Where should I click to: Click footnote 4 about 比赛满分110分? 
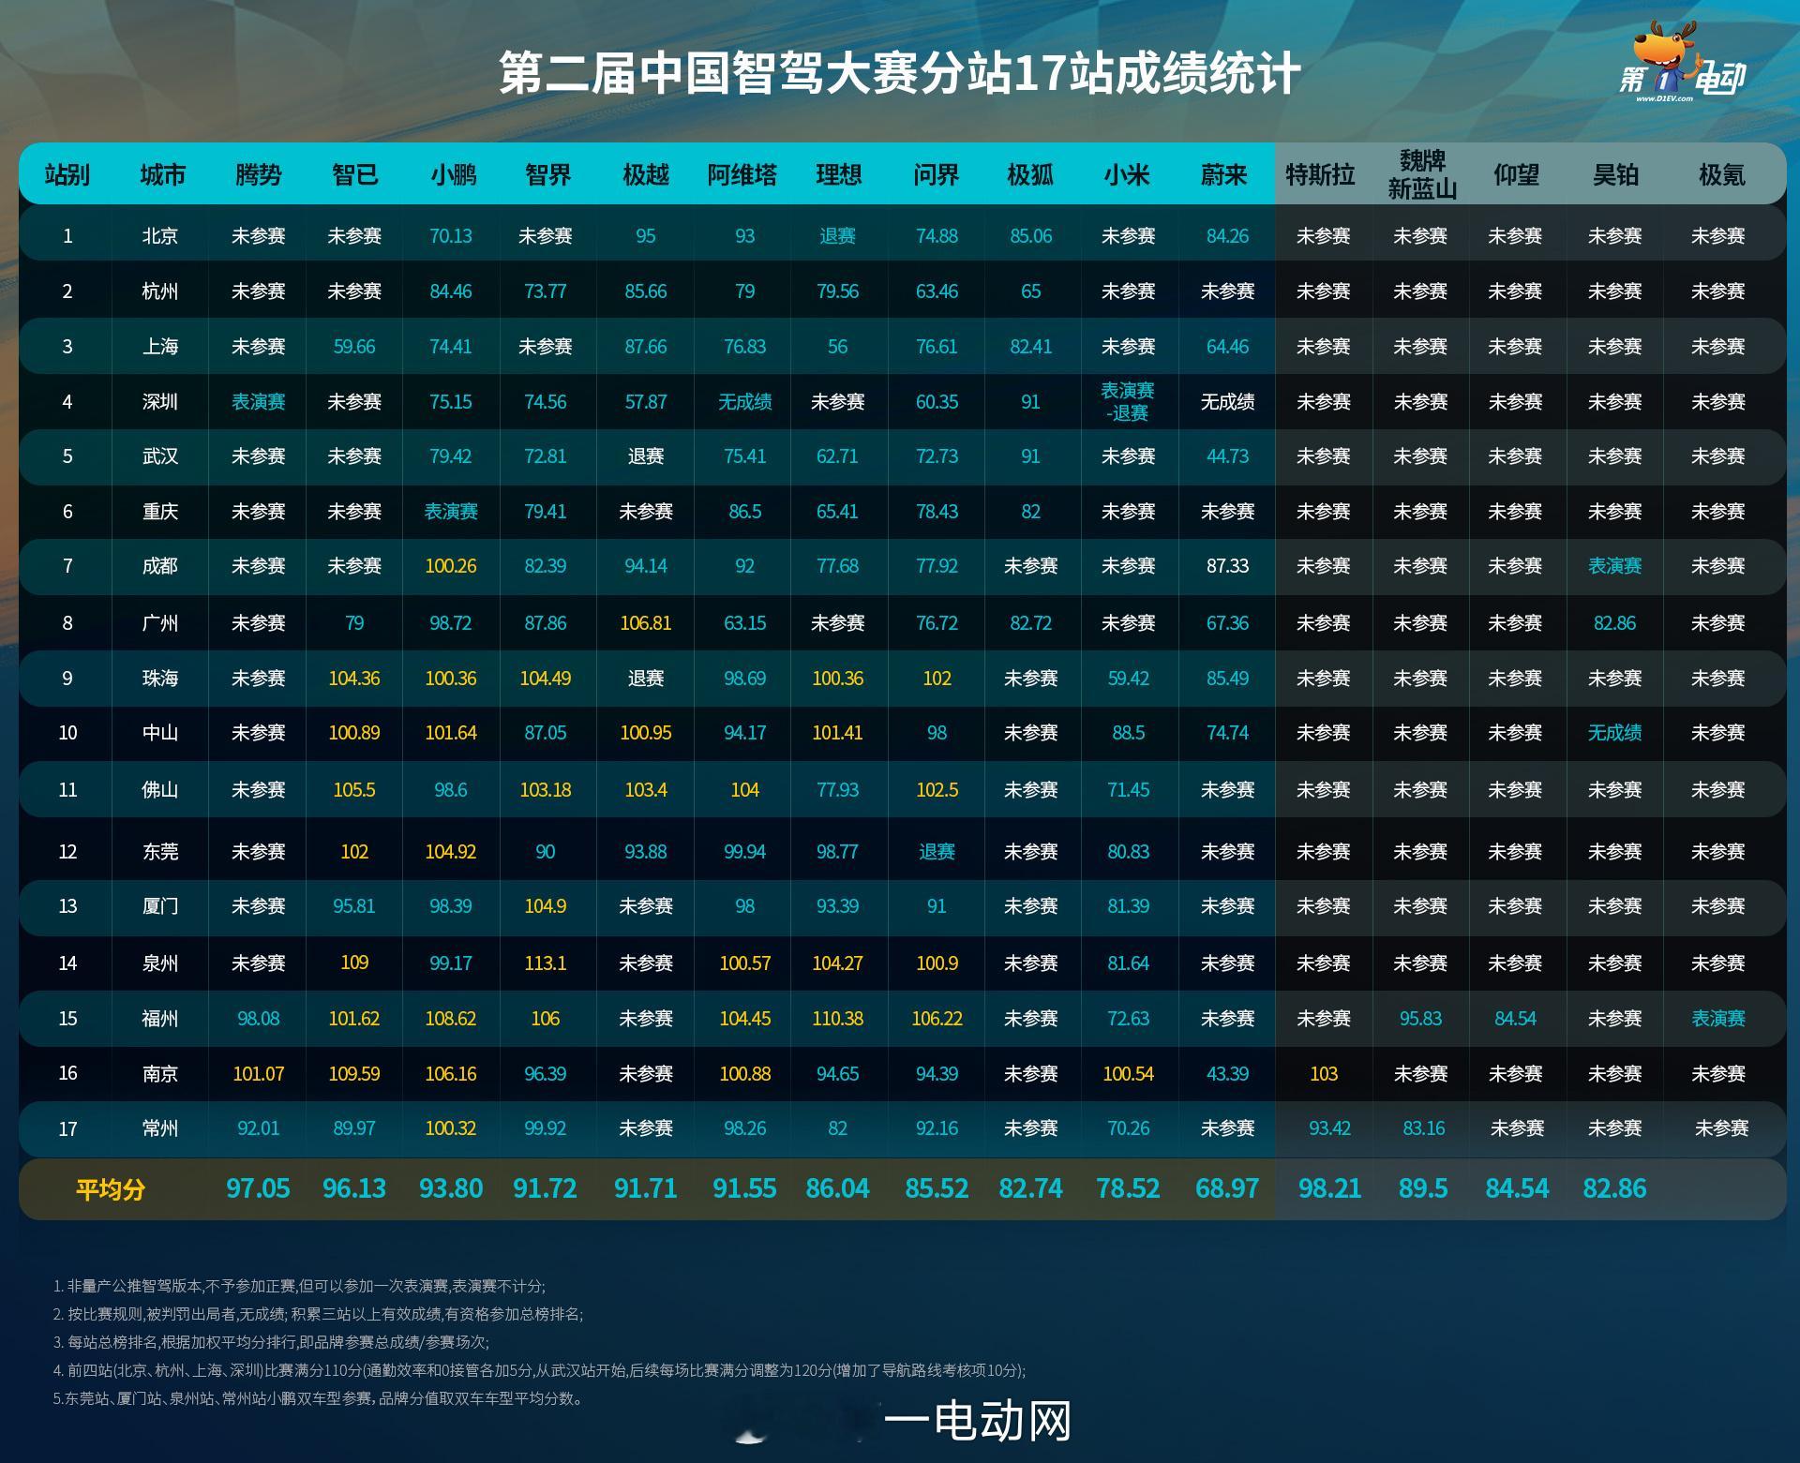click(x=540, y=1371)
